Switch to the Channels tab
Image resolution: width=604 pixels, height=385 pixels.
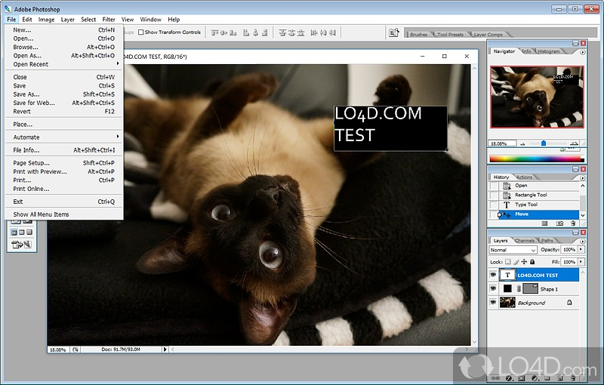click(x=524, y=241)
